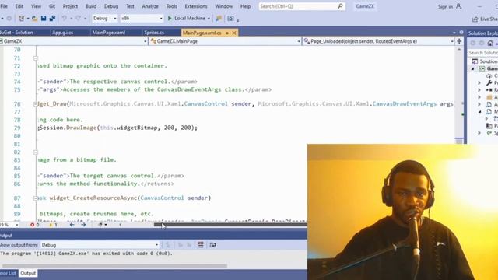
Task: Click the Save All icon
Action: click(x=52, y=19)
